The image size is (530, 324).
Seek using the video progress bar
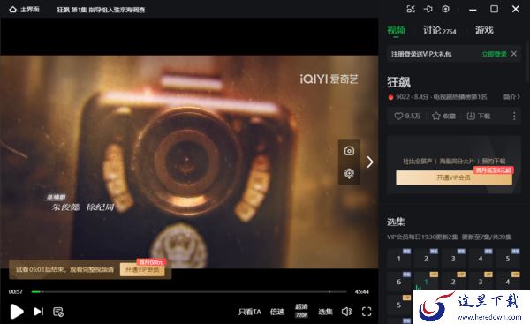coord(189,291)
